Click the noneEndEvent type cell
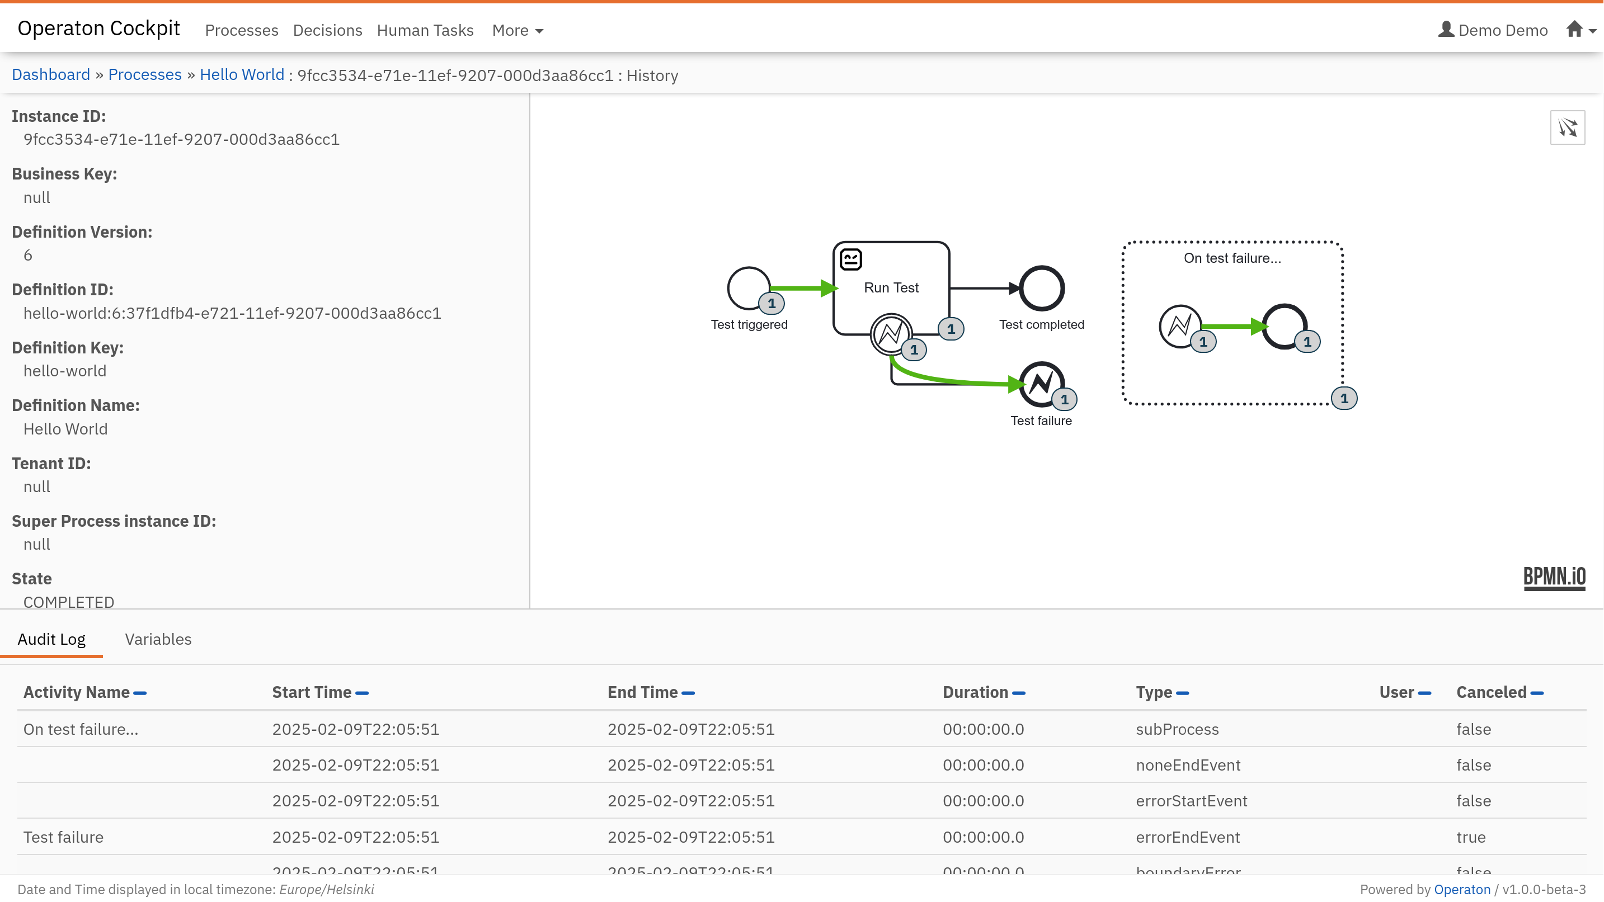This screenshot has height=902, width=1604. [1188, 765]
